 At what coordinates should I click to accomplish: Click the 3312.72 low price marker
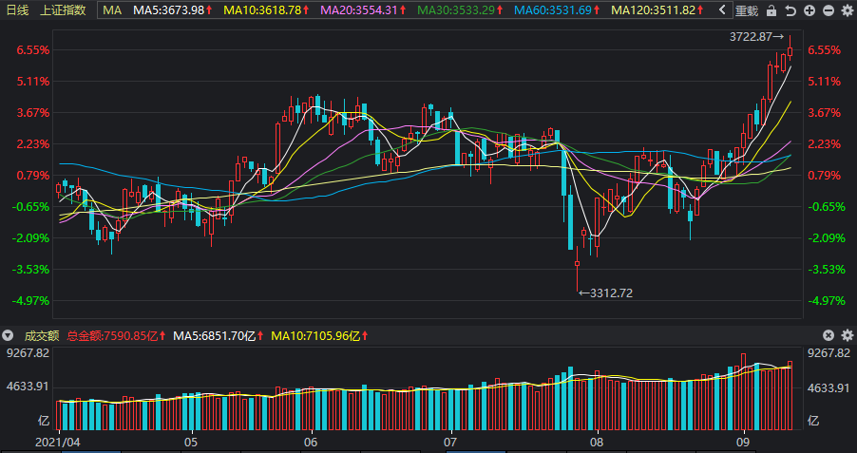pyautogui.click(x=605, y=293)
